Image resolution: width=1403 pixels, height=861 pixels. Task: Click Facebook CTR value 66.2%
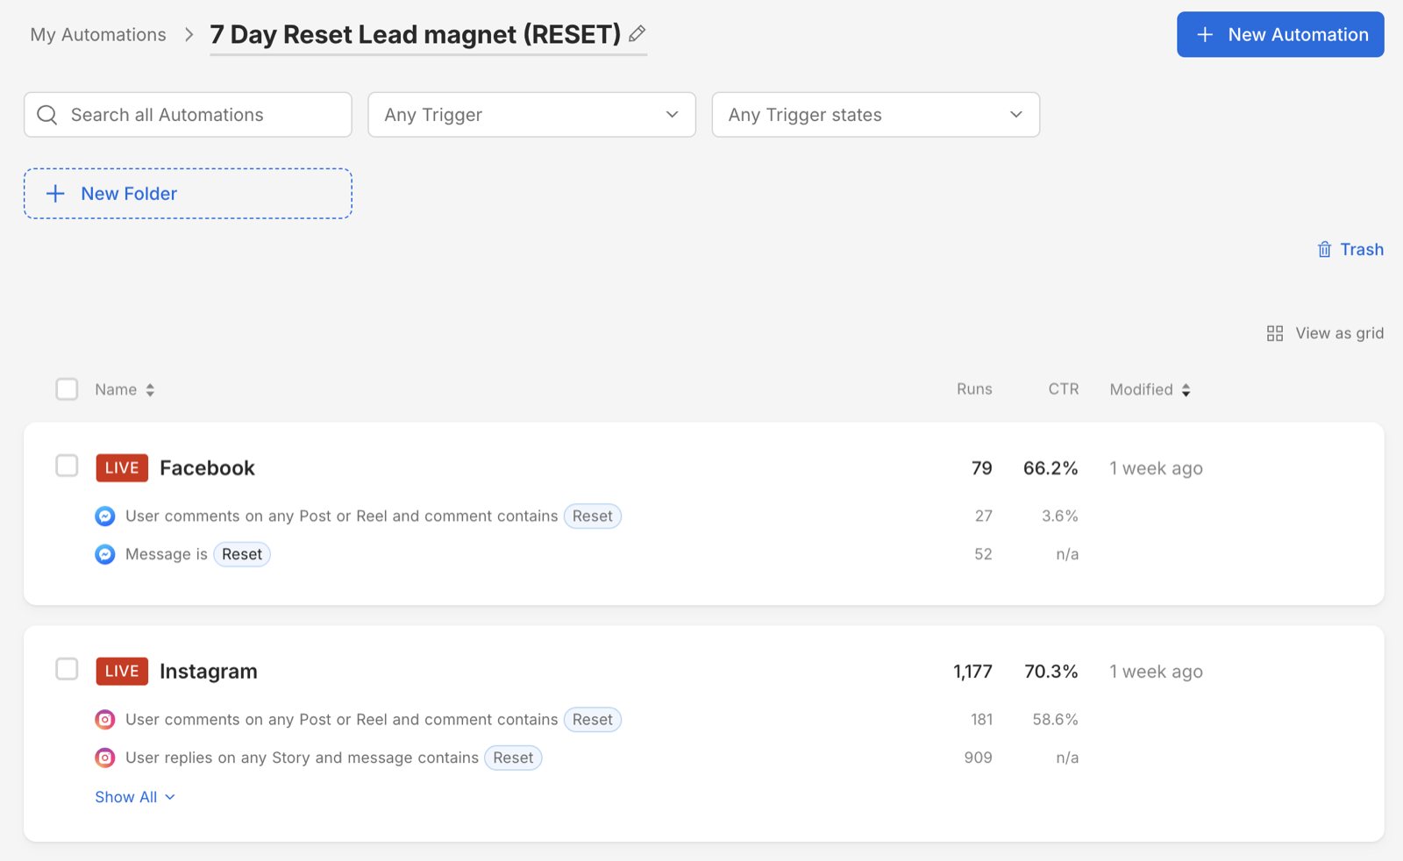[1050, 468]
